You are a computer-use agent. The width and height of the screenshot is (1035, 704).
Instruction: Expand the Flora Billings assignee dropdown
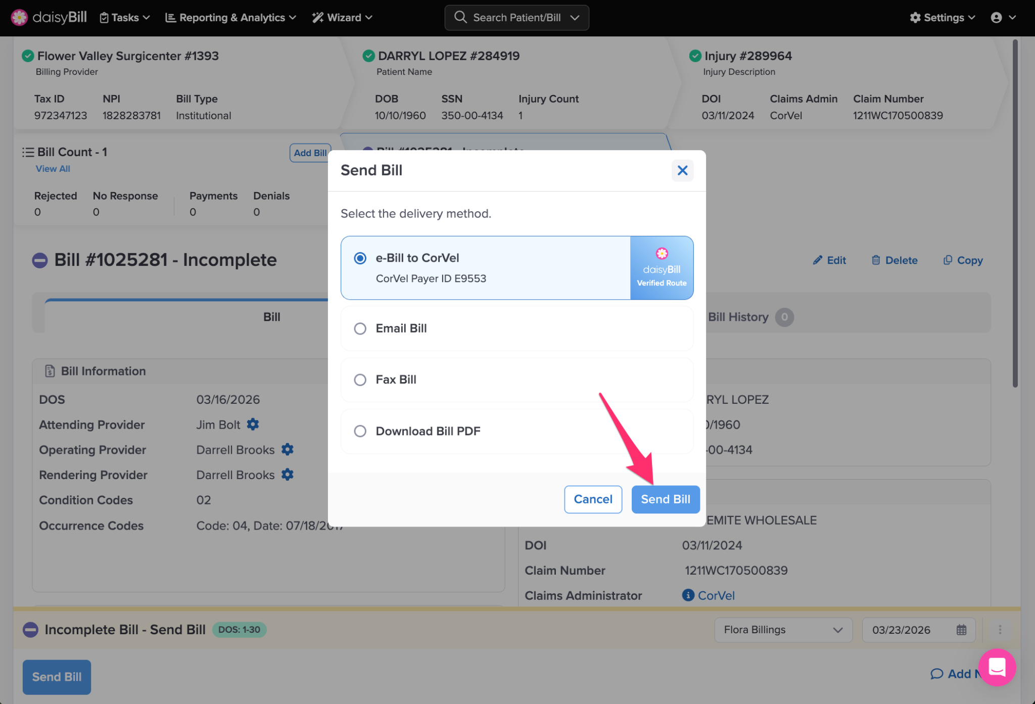coord(783,630)
